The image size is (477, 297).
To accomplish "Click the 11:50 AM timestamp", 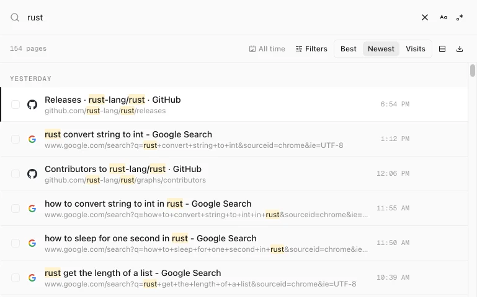I will 393,243.
